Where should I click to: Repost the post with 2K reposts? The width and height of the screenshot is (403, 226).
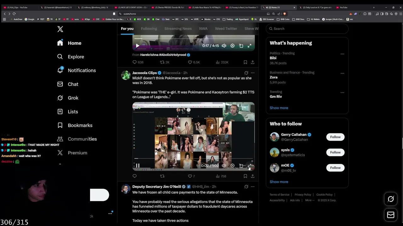[165, 62]
